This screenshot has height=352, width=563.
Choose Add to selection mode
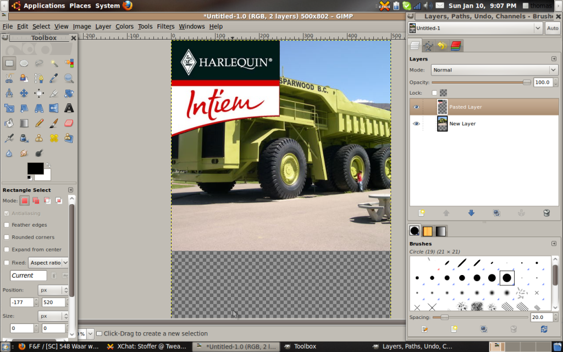point(36,201)
